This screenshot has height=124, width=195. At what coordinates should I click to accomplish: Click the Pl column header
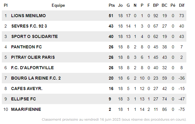6,5
